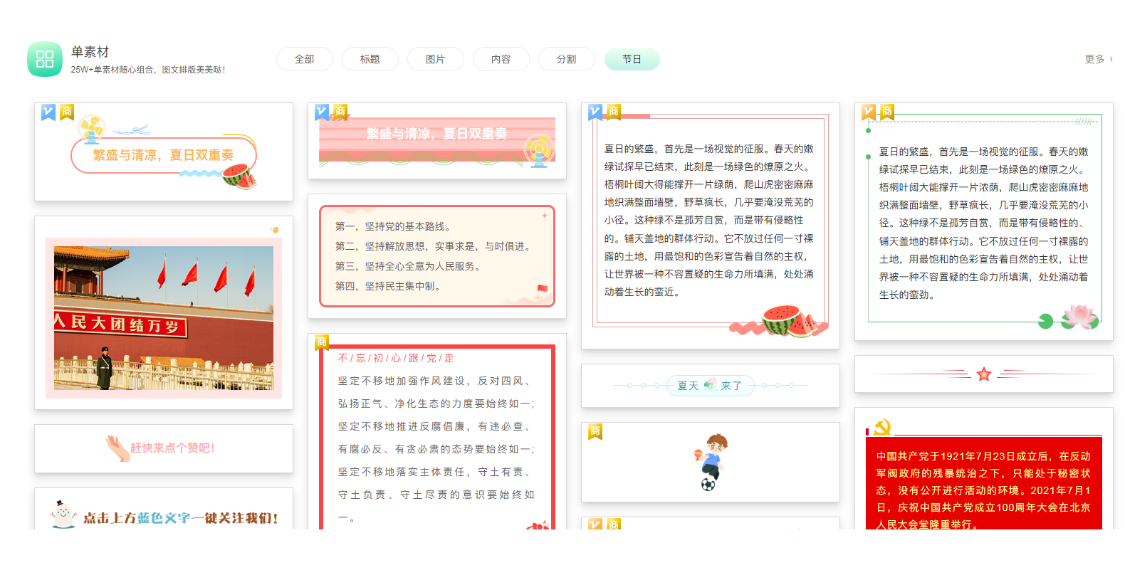Viewport: 1125px width, 570px height.
Task: Click the yellow 商 badge on the fan title card
Action: [x=67, y=112]
